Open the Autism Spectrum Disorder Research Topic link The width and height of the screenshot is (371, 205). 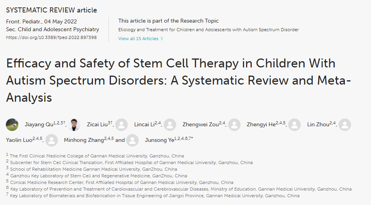pyautogui.click(x=209, y=30)
